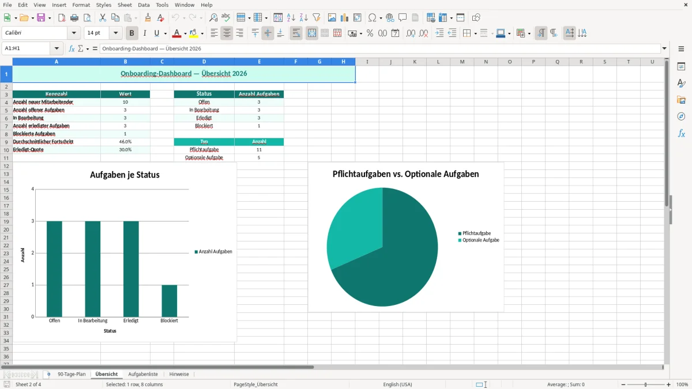Click the formula input line
This screenshot has width=692, height=389.
380,49
